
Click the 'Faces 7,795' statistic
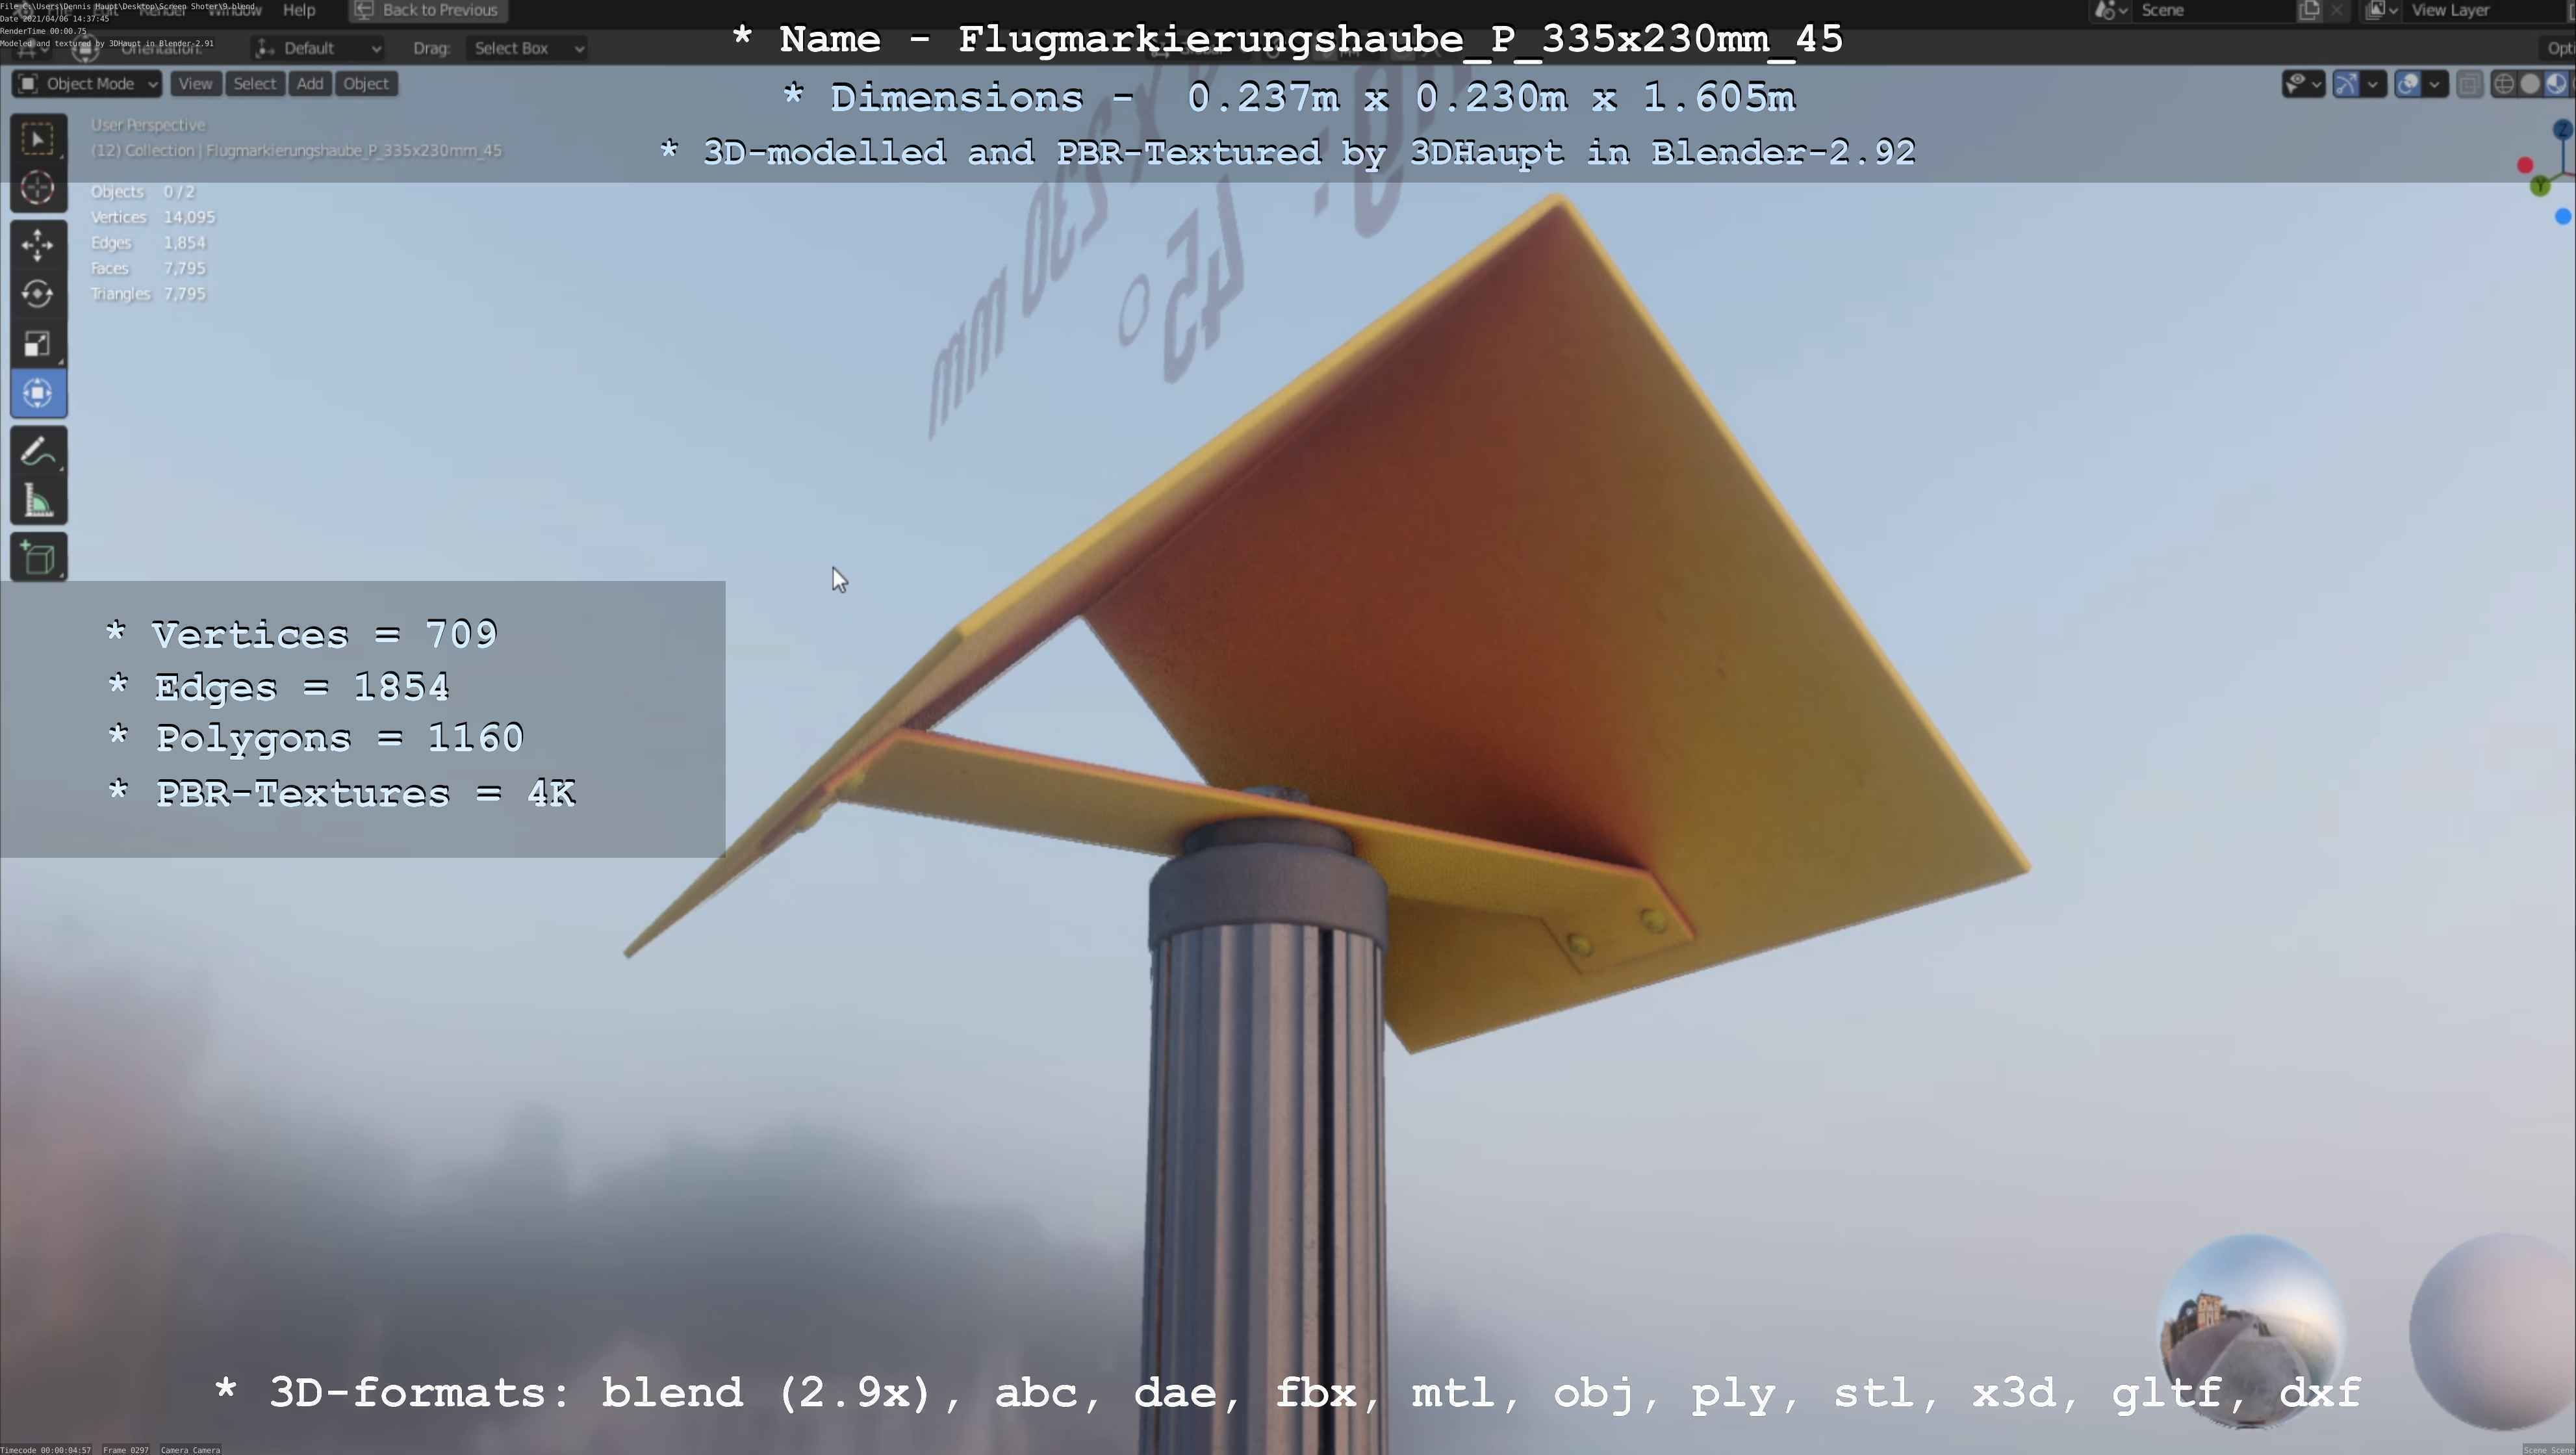[x=148, y=268]
